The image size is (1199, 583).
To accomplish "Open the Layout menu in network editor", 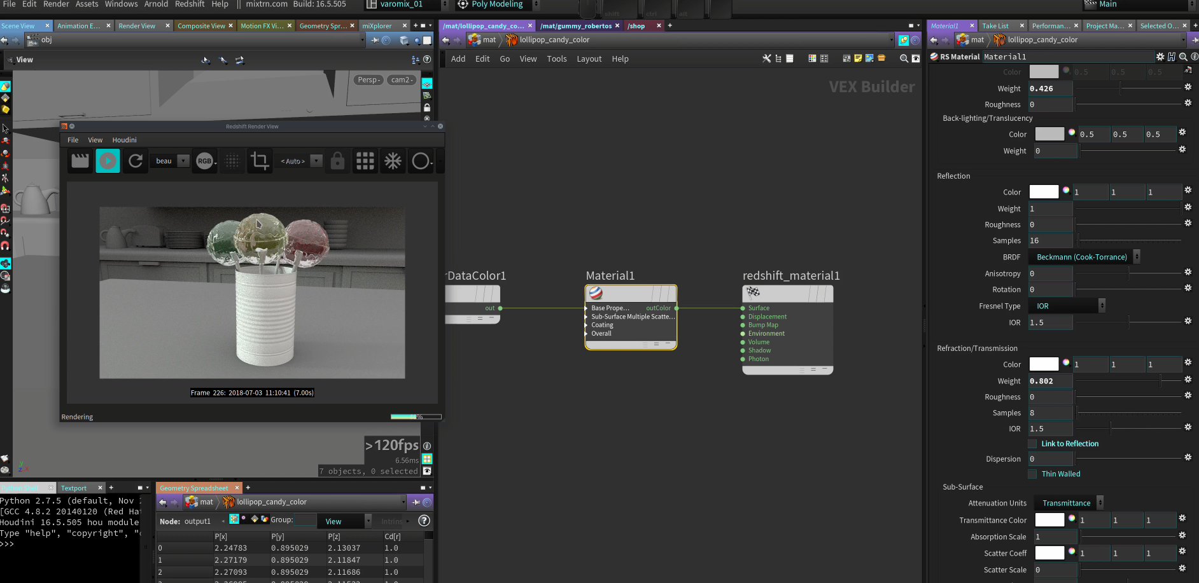I will click(x=589, y=59).
